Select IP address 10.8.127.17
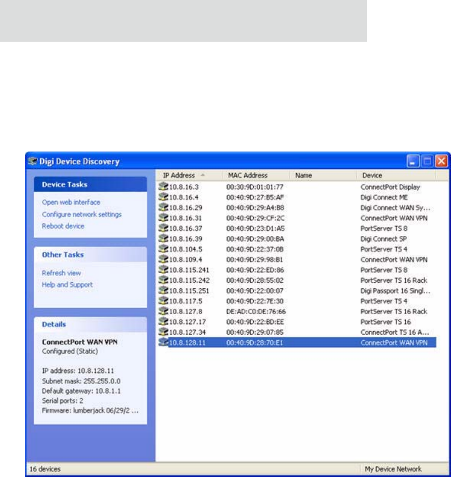Image resolution: width=451 pixels, height=477 pixels. [x=187, y=322]
